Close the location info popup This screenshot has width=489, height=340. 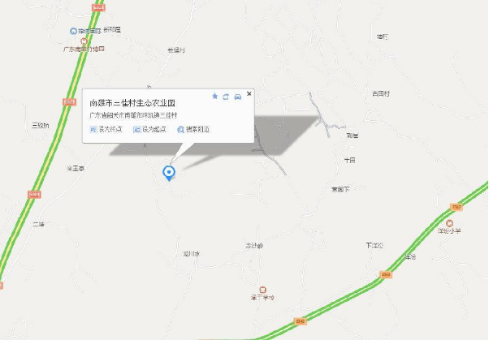[249, 93]
